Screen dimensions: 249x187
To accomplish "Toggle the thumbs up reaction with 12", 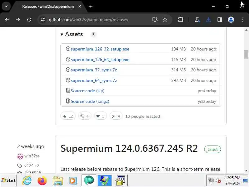I will [68, 116].
